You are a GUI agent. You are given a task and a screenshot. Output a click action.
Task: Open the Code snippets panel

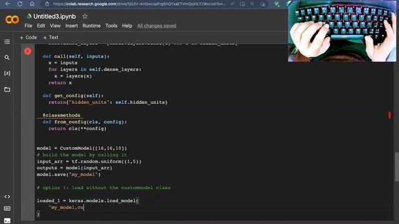[7, 197]
